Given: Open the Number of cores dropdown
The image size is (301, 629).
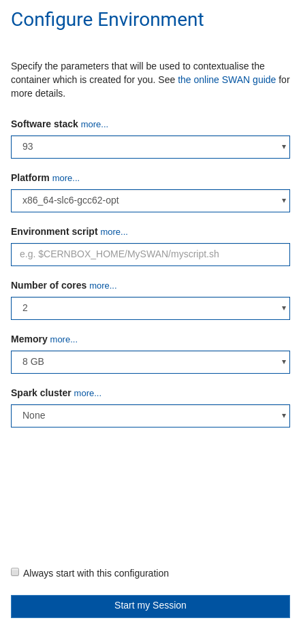Looking at the screenshot, I should [x=150, y=308].
